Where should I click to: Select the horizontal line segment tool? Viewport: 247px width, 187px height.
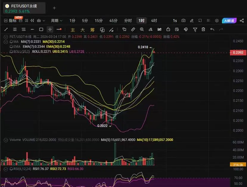coord(32,29)
